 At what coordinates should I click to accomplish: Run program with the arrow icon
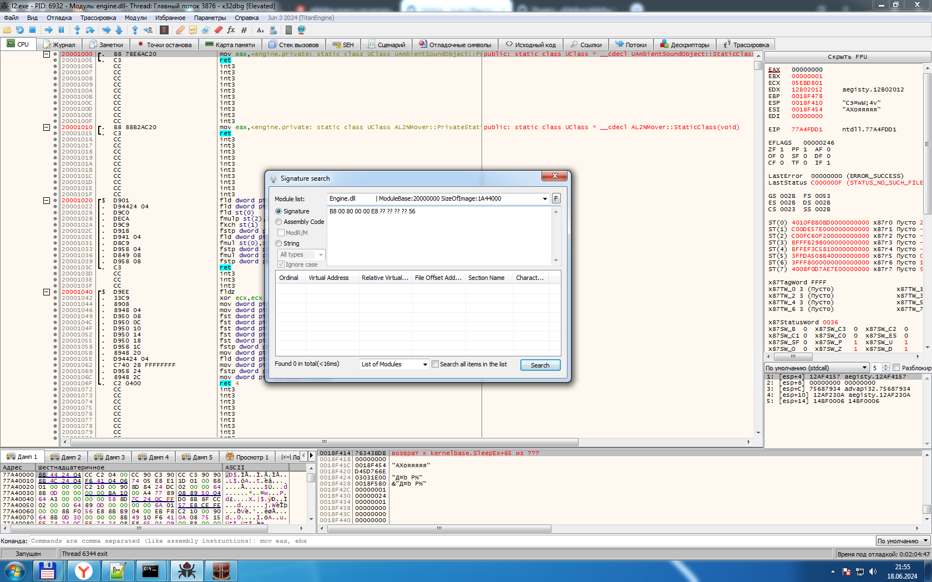(x=49, y=30)
